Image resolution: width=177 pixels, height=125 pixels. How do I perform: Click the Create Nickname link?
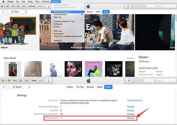[x=135, y=101]
